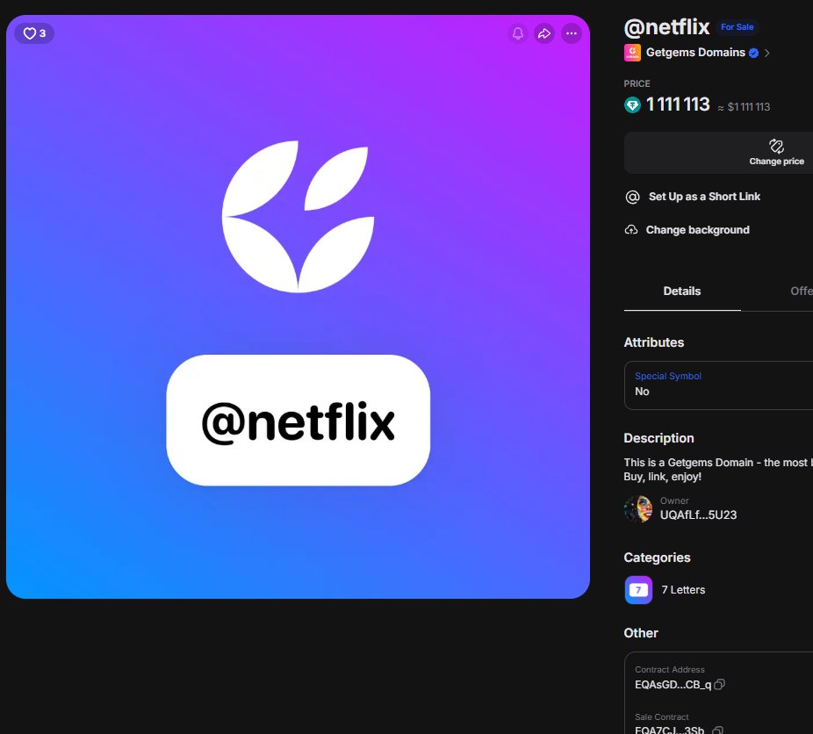
Task: Switch to the Offers tab
Action: (x=801, y=291)
